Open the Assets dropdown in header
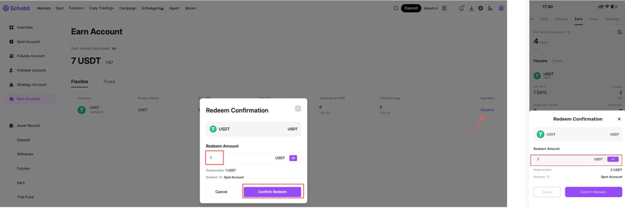This screenshot has height=208, width=625. coord(431,8)
